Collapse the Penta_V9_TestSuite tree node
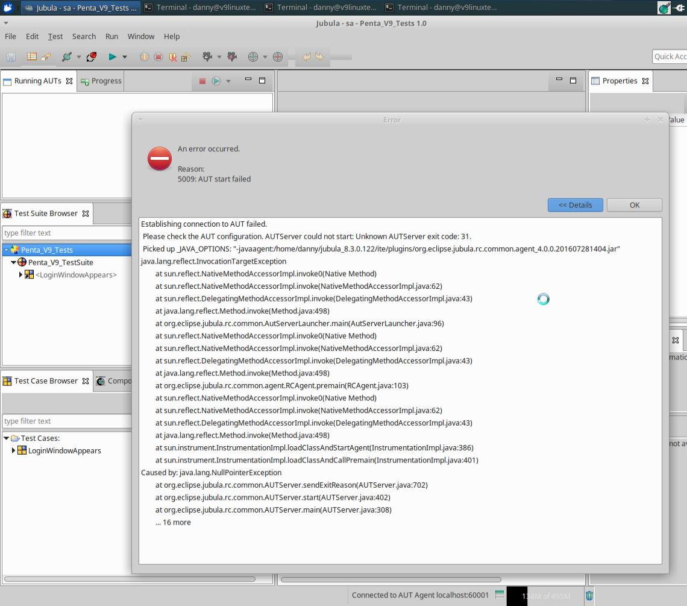 (x=14, y=262)
